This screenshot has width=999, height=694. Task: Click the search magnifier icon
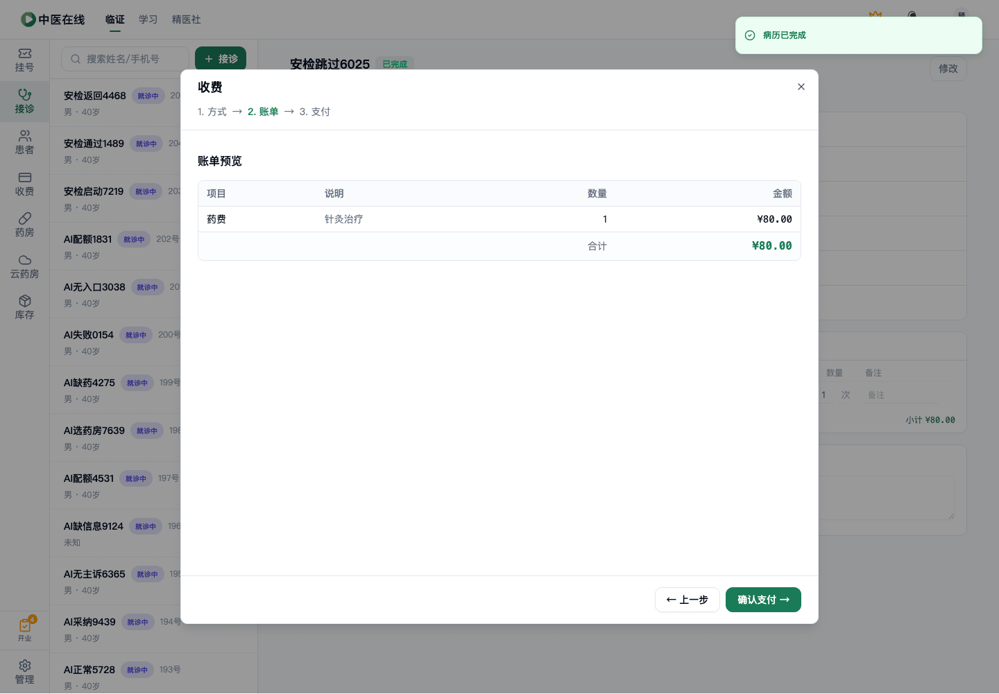pyautogui.click(x=76, y=59)
